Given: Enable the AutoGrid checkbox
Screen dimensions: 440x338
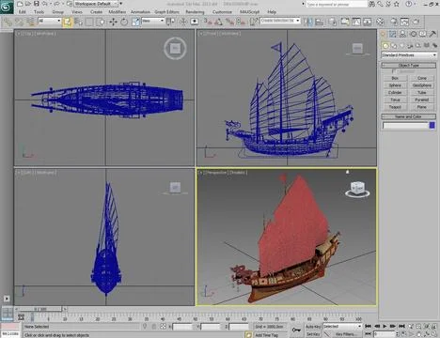Looking at the screenshot, I should coord(394,71).
